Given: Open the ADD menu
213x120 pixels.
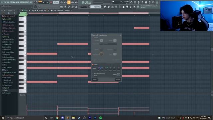Looking at the screenshot, I should point(8,2).
